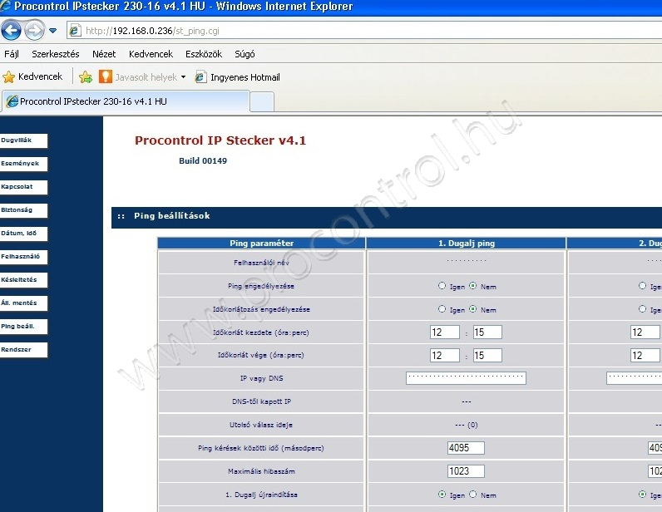The image size is (662, 512).
Task: Select Nem for Időkorlátozás engedélyezése, socket 1
Action: pos(473,309)
